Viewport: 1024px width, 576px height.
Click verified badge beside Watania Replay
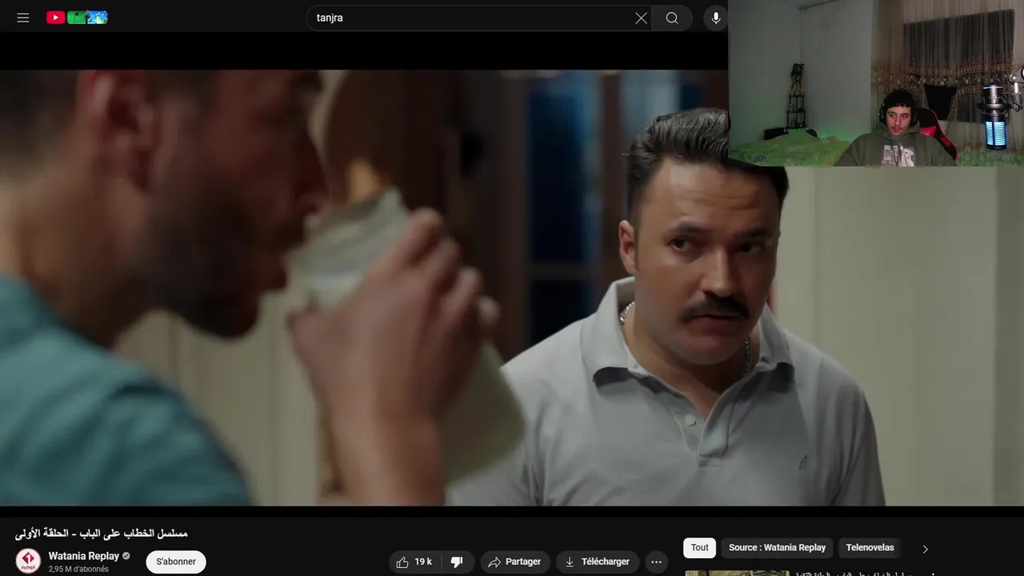[126, 556]
